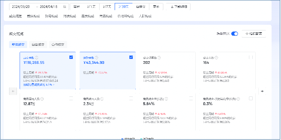Uncheck the ¥116,266.55 transaction amount card checkbox
The width and height of the screenshot is (281, 140).
[71, 57]
